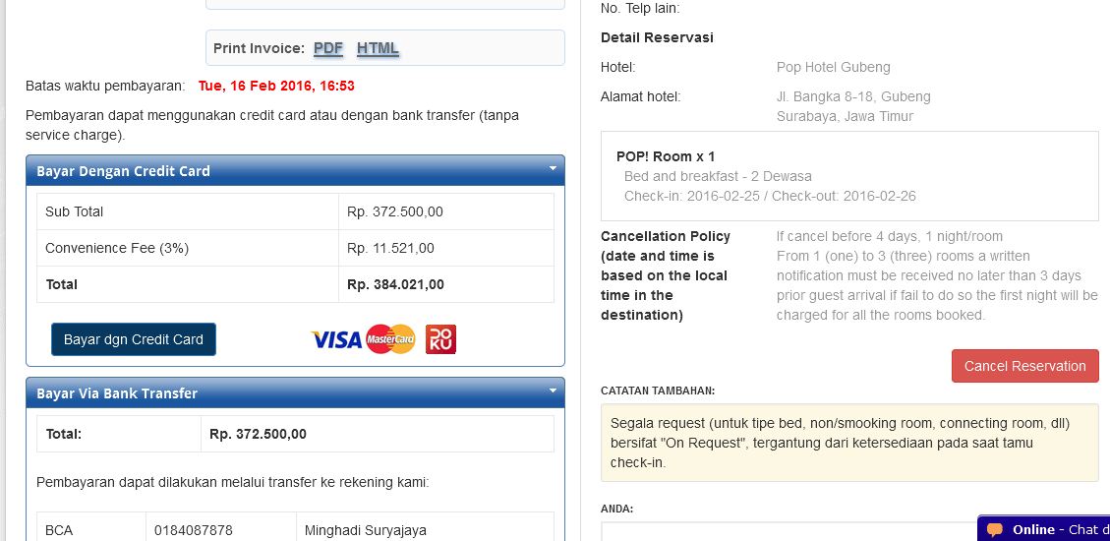The image size is (1110, 541).
Task: Click the BCA account number 0184087878
Action: tap(194, 530)
